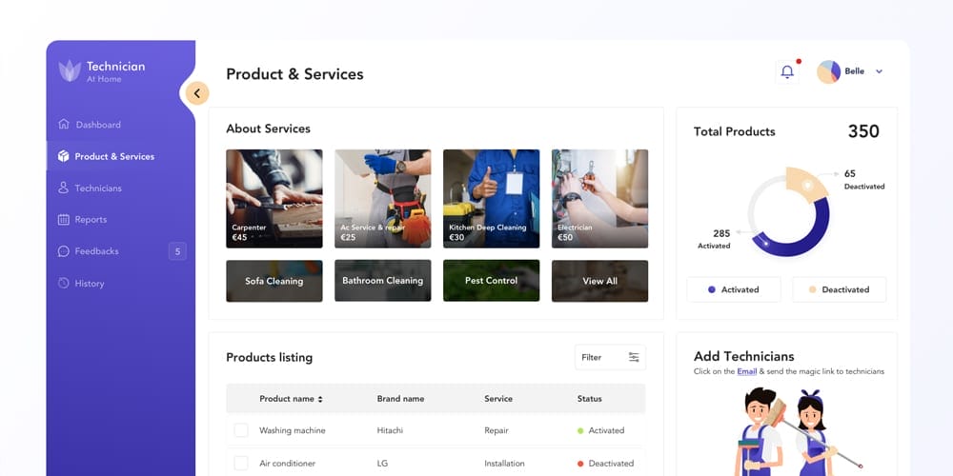Click the Washing machine product name
953x476 pixels.
293,430
